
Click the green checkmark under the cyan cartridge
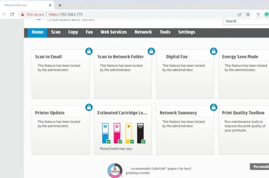point(109,142)
